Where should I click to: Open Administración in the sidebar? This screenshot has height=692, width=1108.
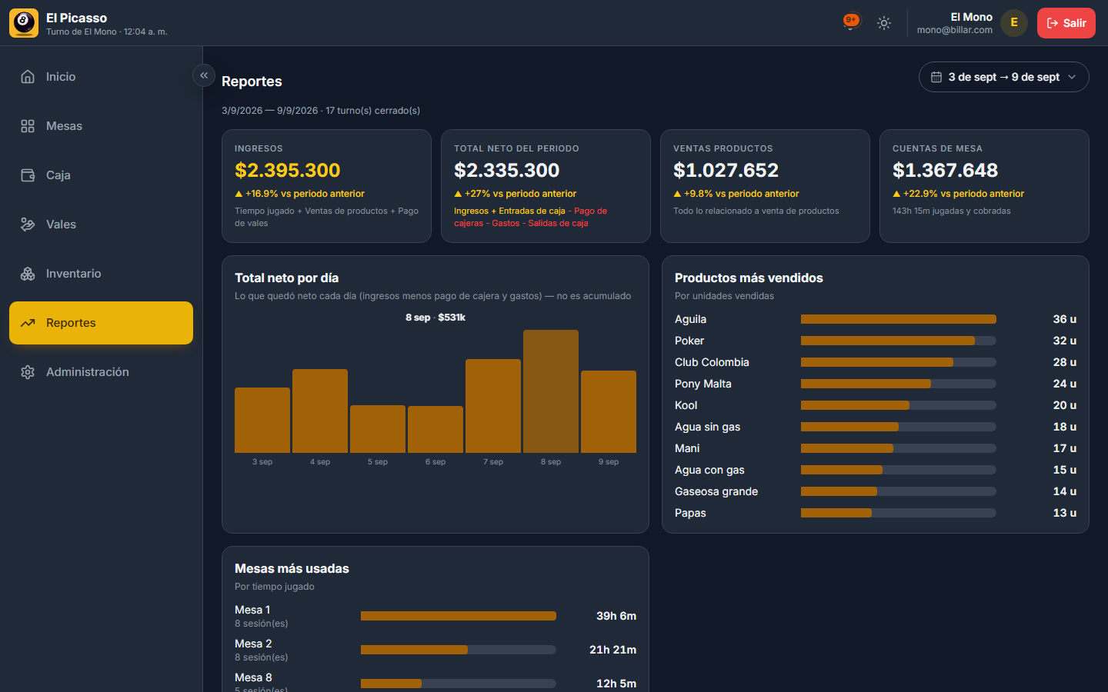click(x=101, y=372)
